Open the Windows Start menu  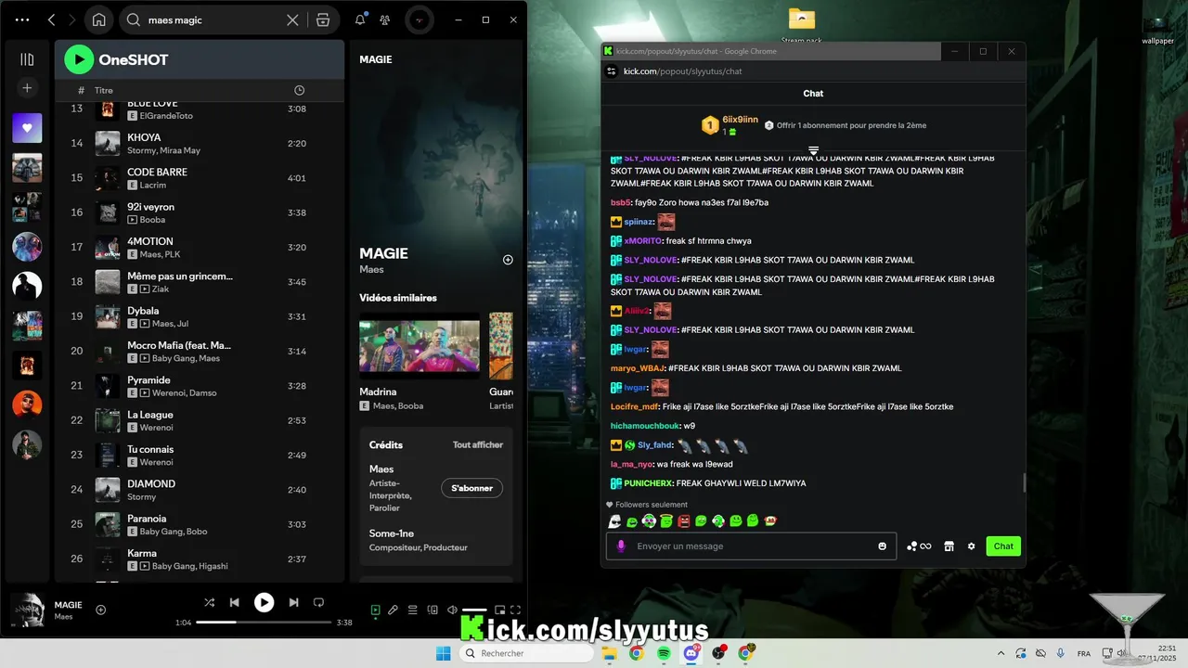pyautogui.click(x=444, y=653)
